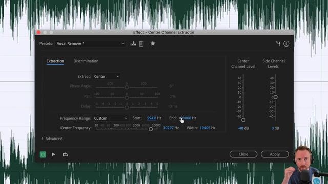Click the Delay slider knob
Viewport: 328px width, 184px height.
click(x=127, y=108)
